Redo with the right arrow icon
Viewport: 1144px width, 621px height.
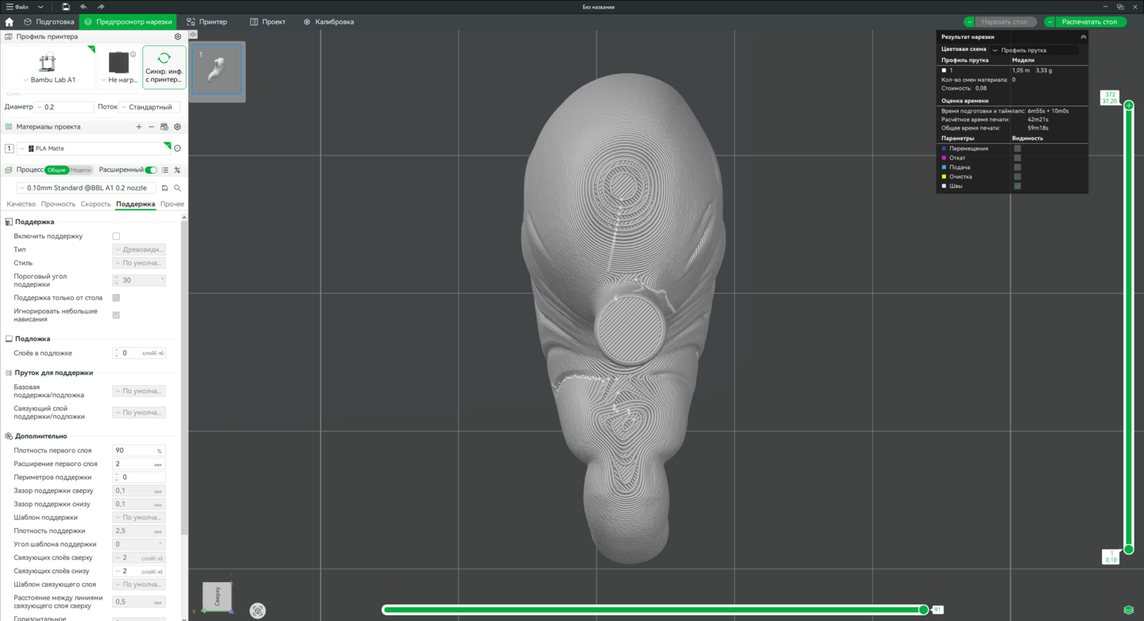pos(101,7)
